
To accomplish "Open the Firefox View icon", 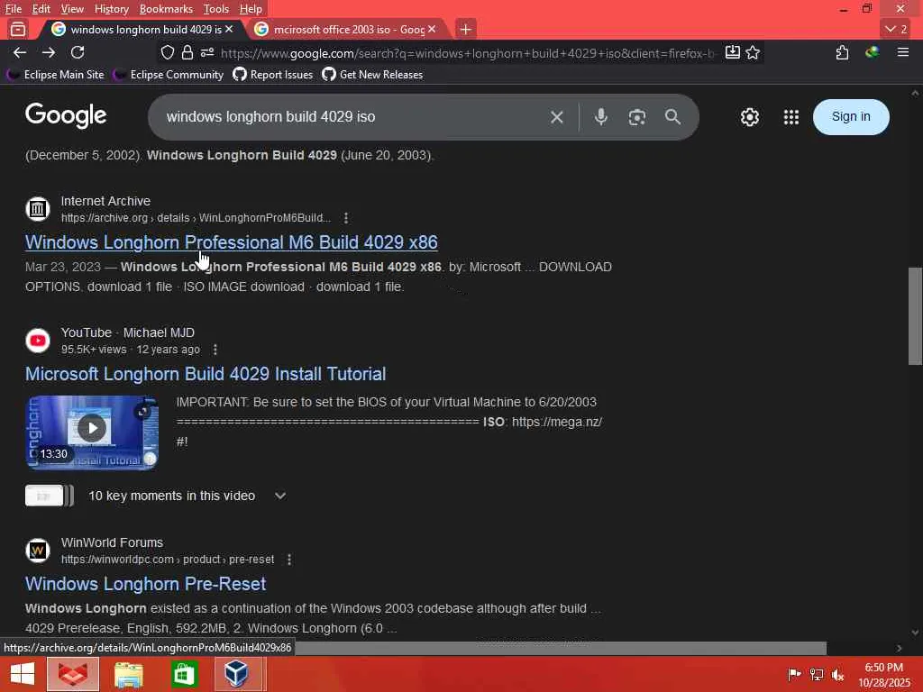I will click(x=18, y=29).
